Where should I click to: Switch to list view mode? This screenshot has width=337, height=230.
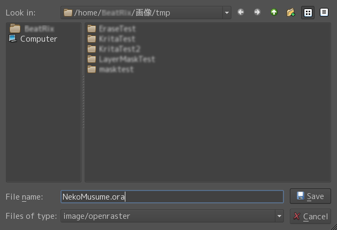pyautogui.click(x=308, y=12)
